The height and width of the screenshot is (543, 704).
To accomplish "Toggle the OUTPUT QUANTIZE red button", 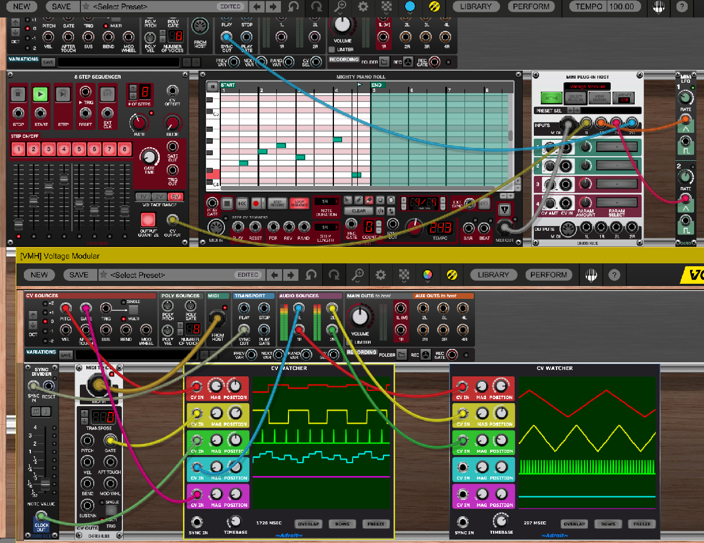I will point(149,220).
